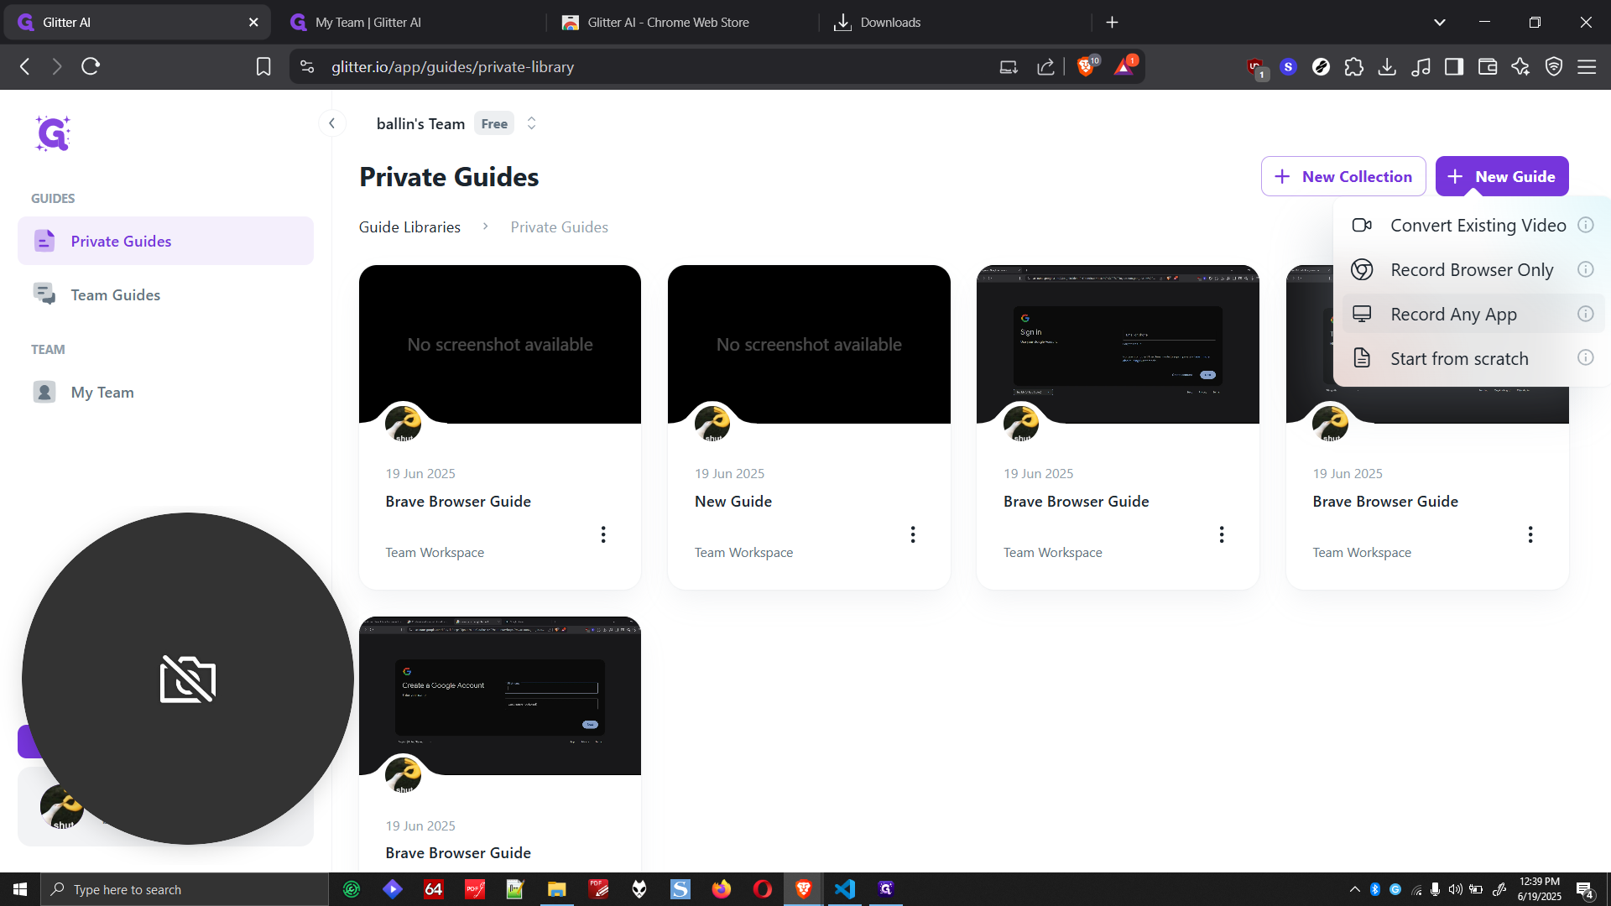Open Brave VPN shield icon
The width and height of the screenshot is (1611, 906).
(1554, 66)
